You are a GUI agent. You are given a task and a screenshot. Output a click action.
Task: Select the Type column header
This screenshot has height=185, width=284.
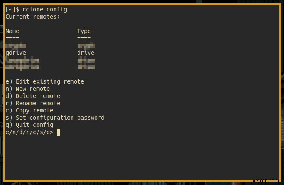click(x=84, y=31)
